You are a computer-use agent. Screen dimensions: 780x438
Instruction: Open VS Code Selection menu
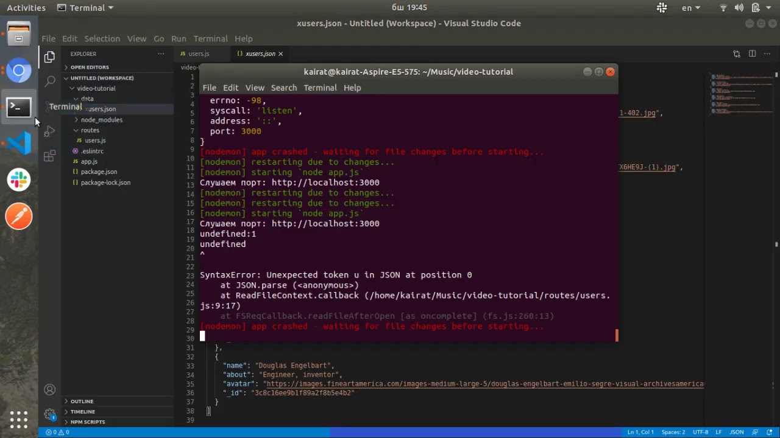[x=102, y=38]
